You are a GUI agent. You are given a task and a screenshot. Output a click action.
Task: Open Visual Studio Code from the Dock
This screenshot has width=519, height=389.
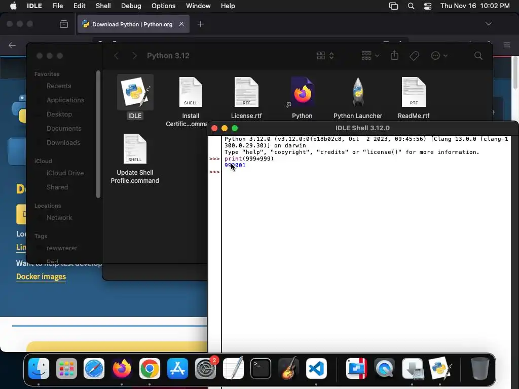click(316, 369)
